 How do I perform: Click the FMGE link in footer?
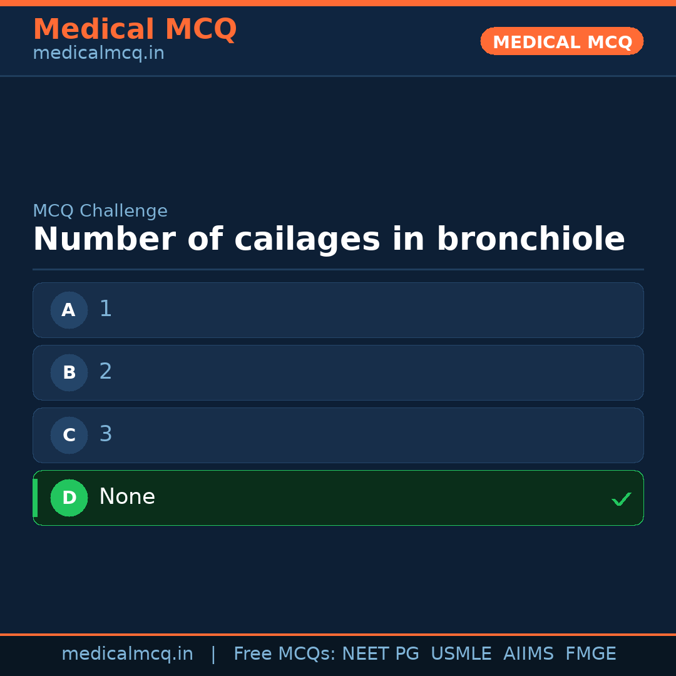(x=590, y=653)
